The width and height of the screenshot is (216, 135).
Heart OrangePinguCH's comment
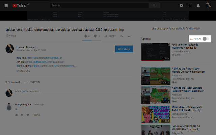click(28, 115)
